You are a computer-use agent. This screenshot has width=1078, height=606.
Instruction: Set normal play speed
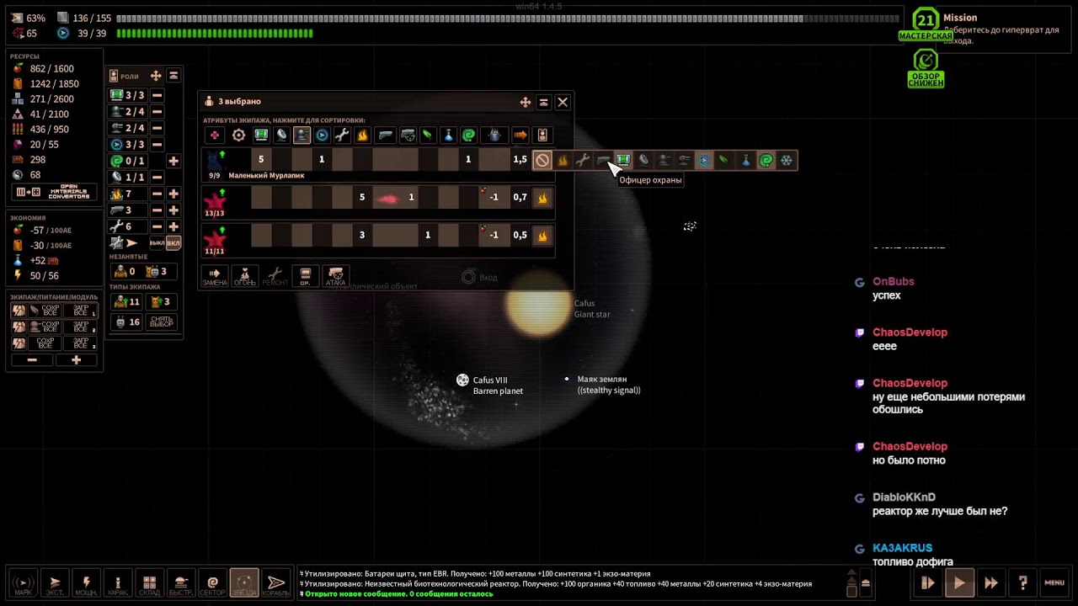[x=959, y=582]
